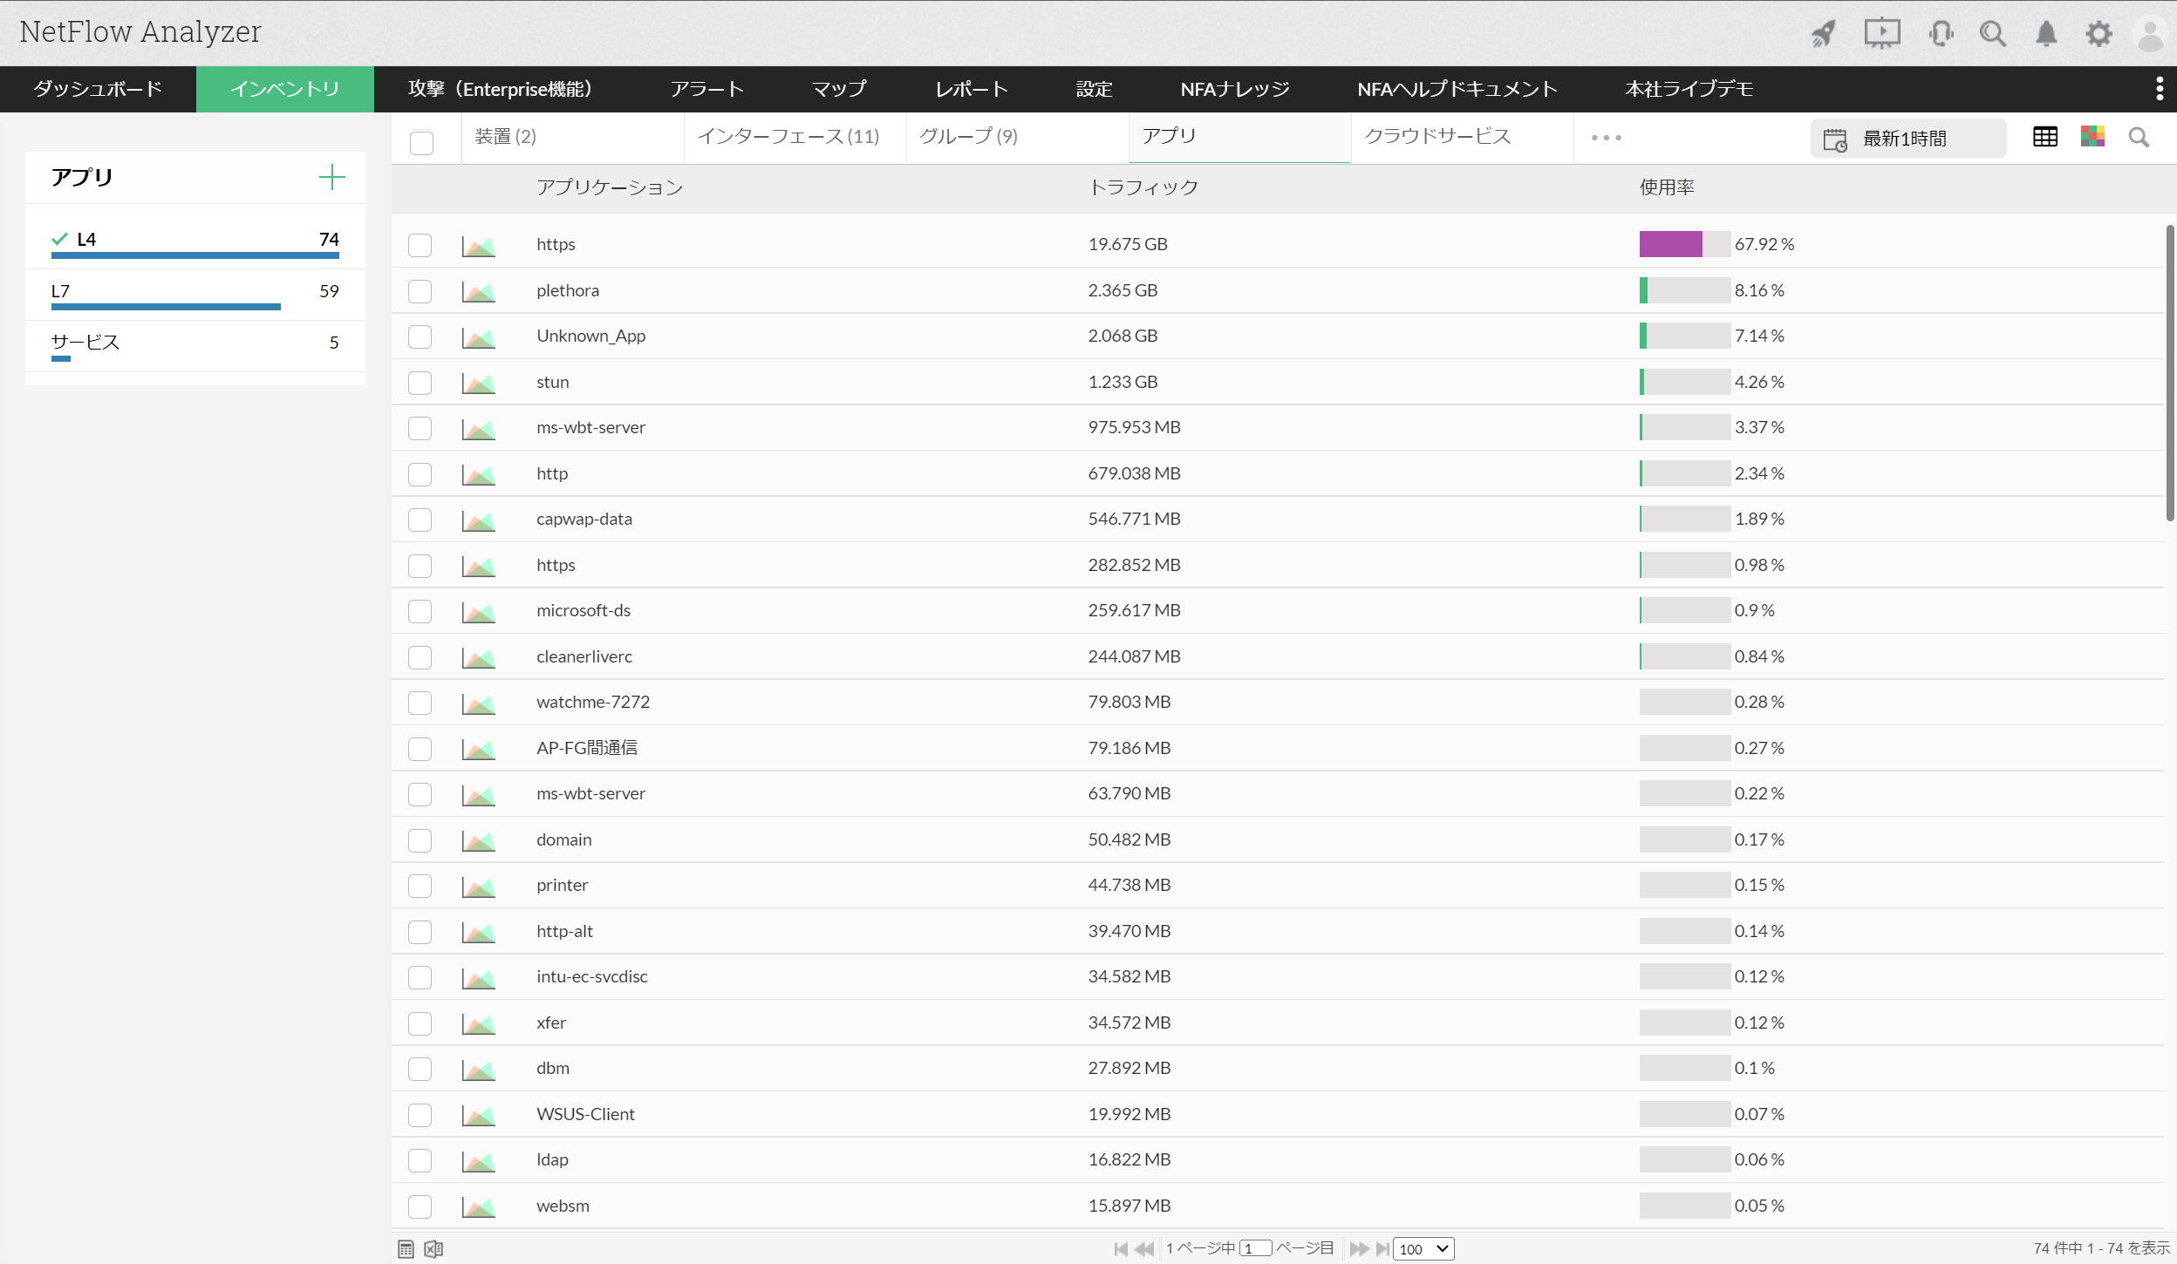This screenshot has width=2177, height=1264.
Task: Toggle the select-all checkbox in tab bar
Action: (421, 142)
